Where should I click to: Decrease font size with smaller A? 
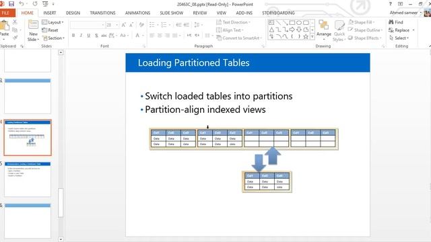131,25
